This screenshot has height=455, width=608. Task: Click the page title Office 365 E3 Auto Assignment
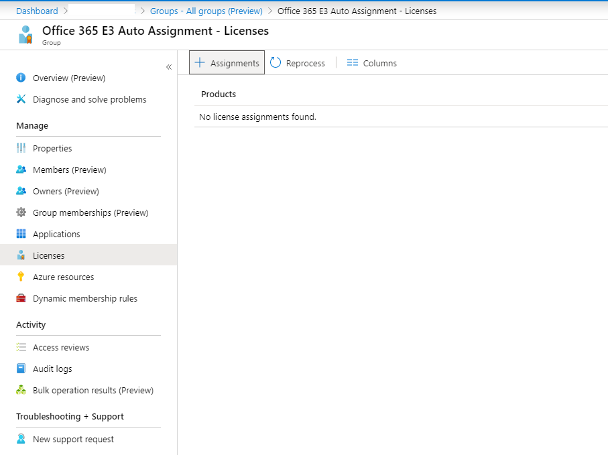[156, 31]
